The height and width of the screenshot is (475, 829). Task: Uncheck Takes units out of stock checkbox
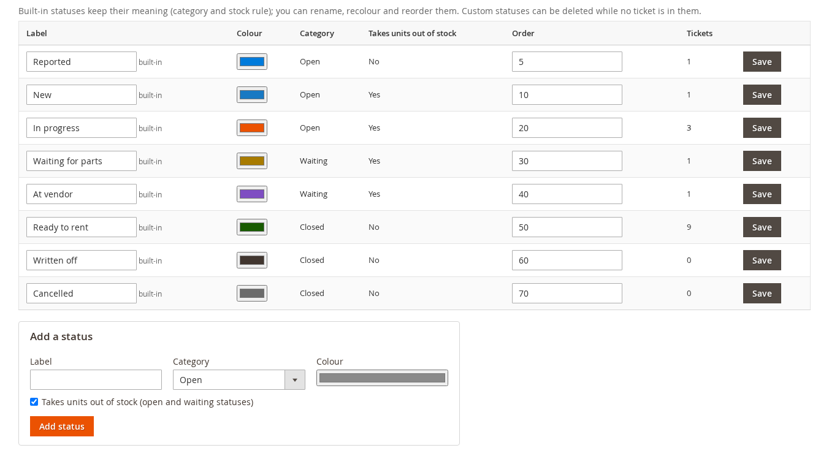[34, 402]
